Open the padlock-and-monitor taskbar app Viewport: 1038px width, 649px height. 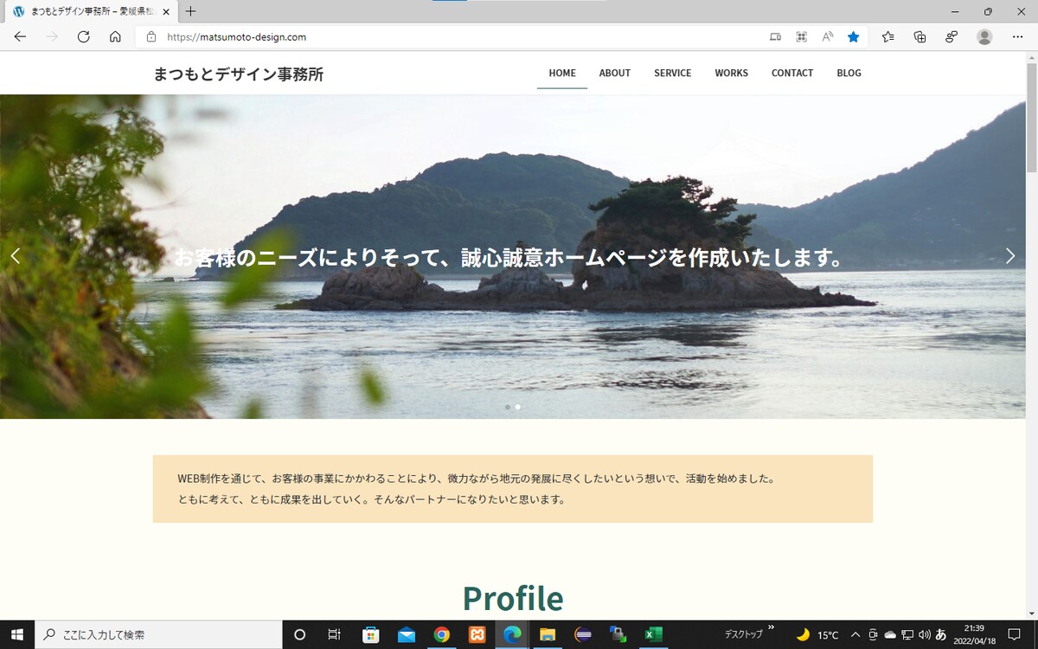pyautogui.click(x=618, y=634)
